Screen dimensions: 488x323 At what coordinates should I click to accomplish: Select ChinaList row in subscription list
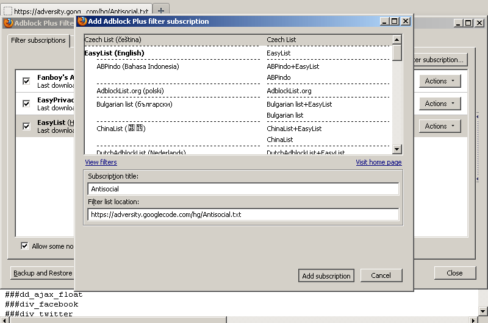coord(121,129)
